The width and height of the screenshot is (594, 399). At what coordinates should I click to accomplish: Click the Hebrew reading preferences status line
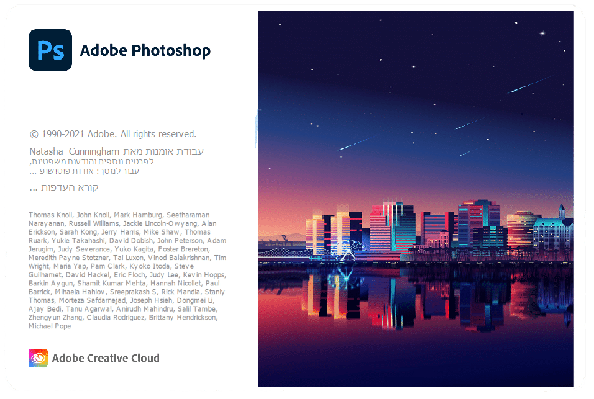tap(63, 187)
